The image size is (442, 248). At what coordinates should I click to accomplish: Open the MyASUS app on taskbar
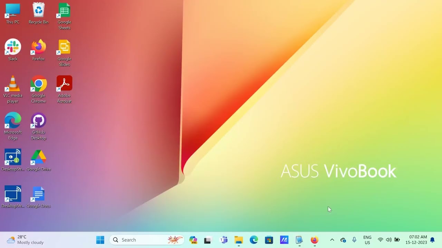pyautogui.click(x=284, y=240)
